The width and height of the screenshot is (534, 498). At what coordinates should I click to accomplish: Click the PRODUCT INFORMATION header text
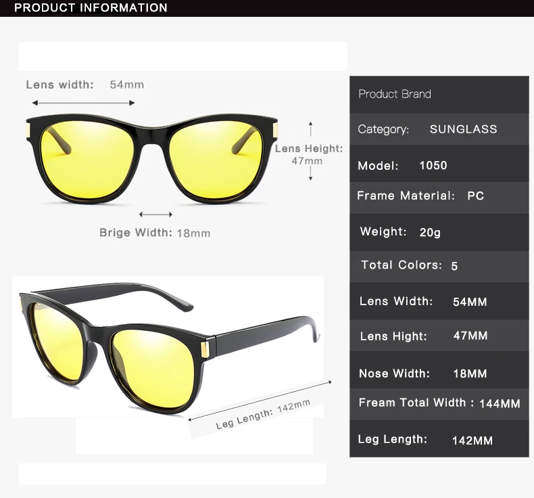[x=91, y=7]
